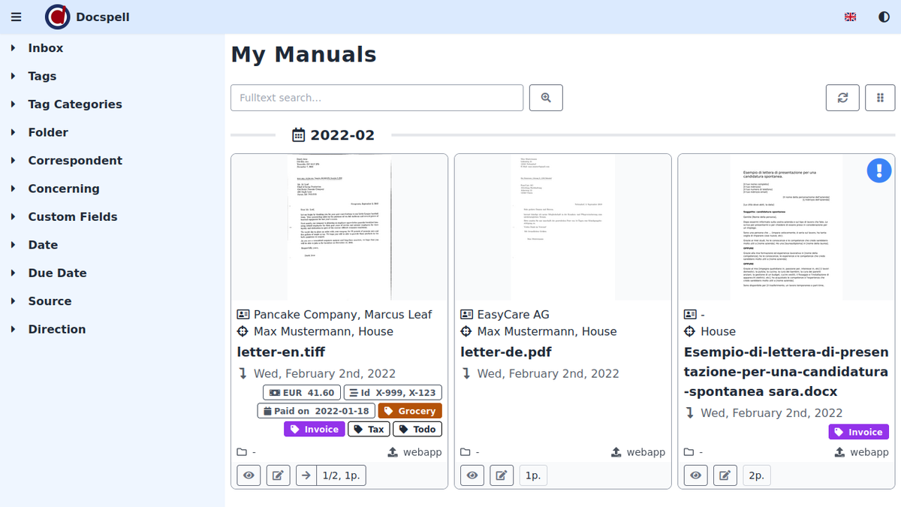Edit letter-en.tiff with the pencil icon
This screenshot has height=507, width=901.
[278, 475]
